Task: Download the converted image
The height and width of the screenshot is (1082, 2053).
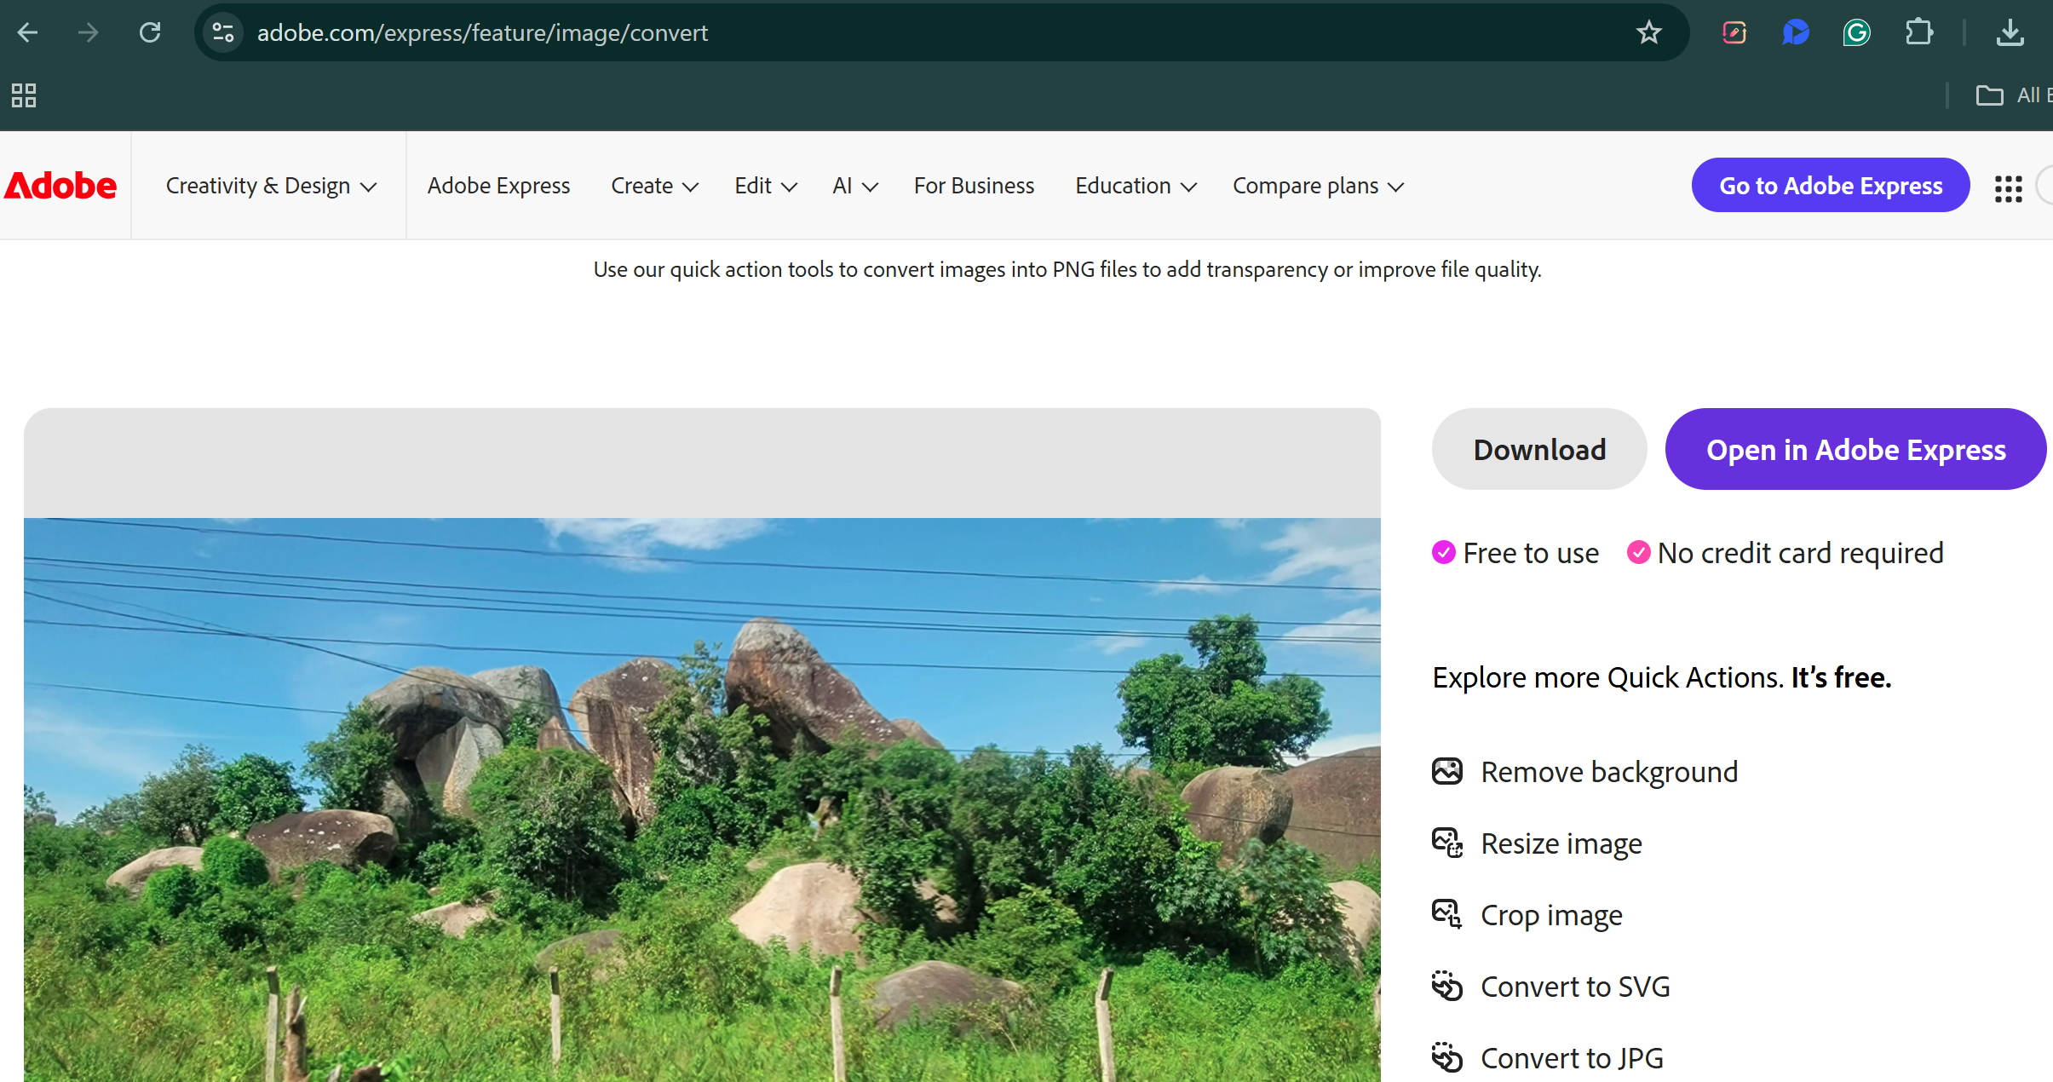Action: (x=1539, y=449)
